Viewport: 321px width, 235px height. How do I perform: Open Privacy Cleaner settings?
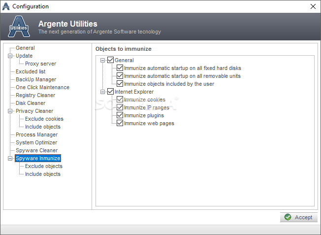(x=34, y=111)
